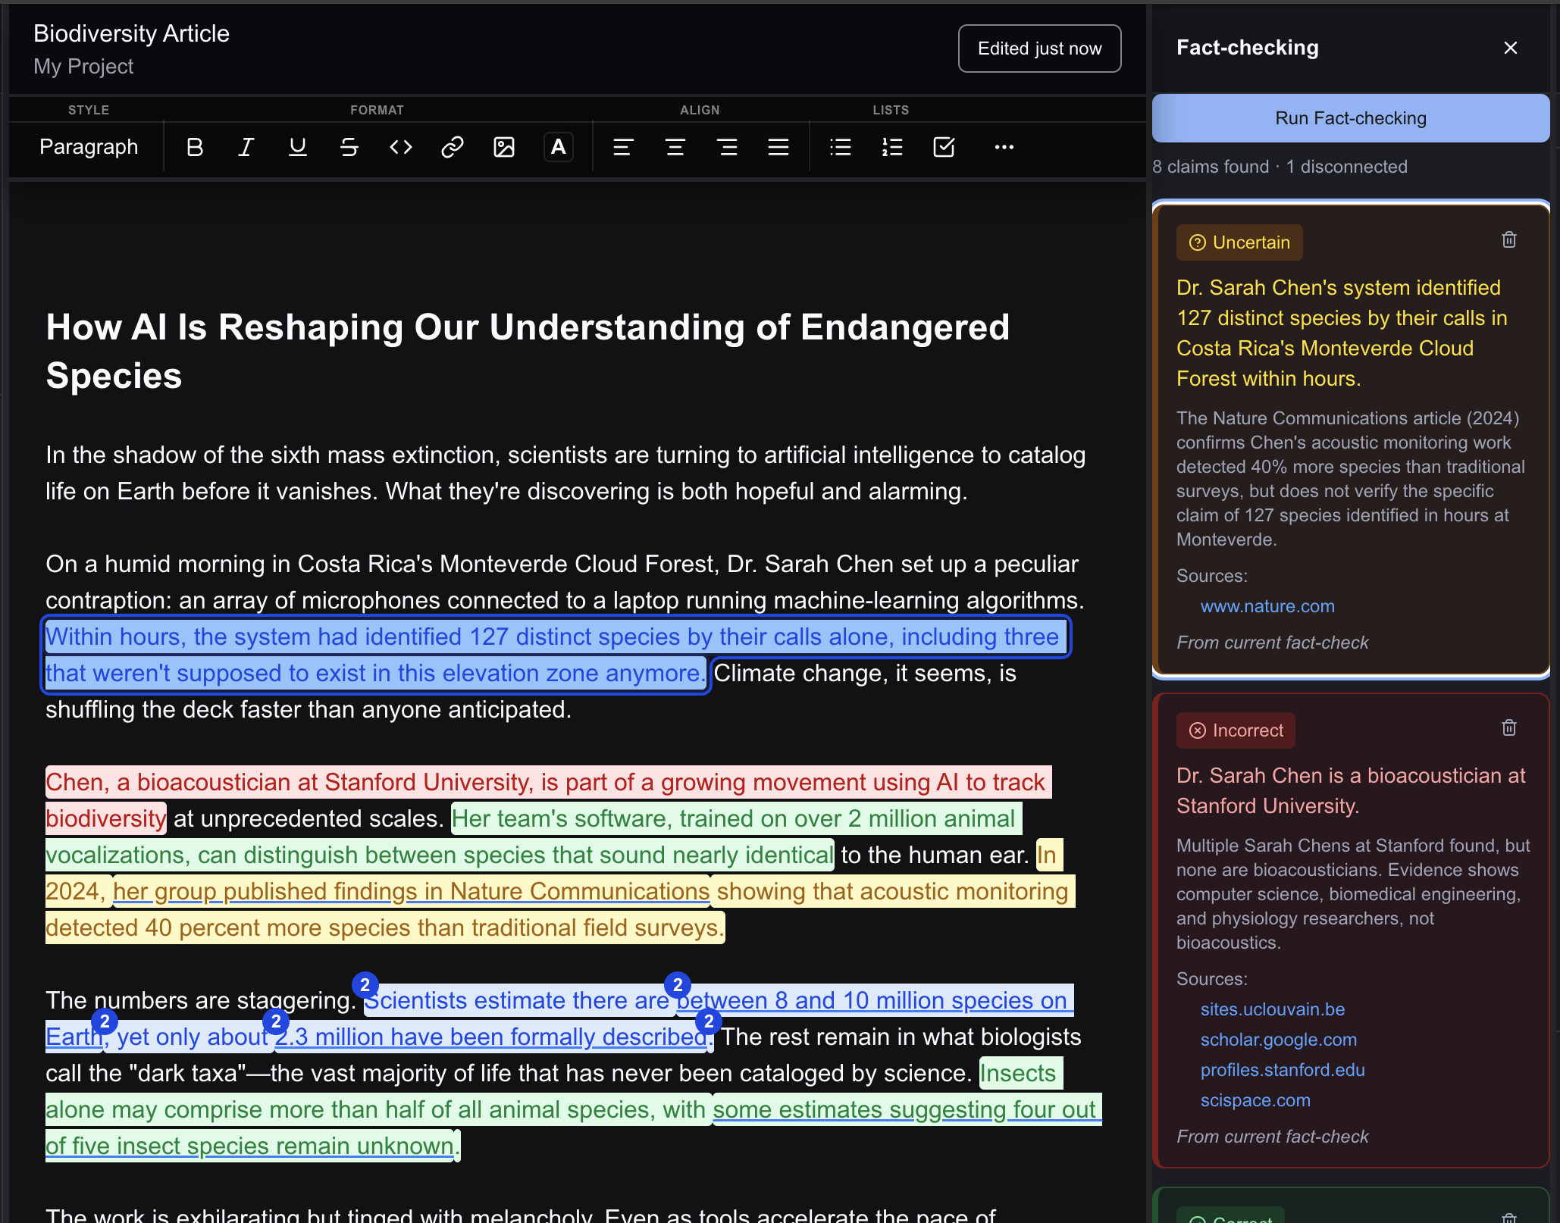This screenshot has width=1560, height=1223.
Task: Open the Edited just now history
Action: click(x=1039, y=48)
